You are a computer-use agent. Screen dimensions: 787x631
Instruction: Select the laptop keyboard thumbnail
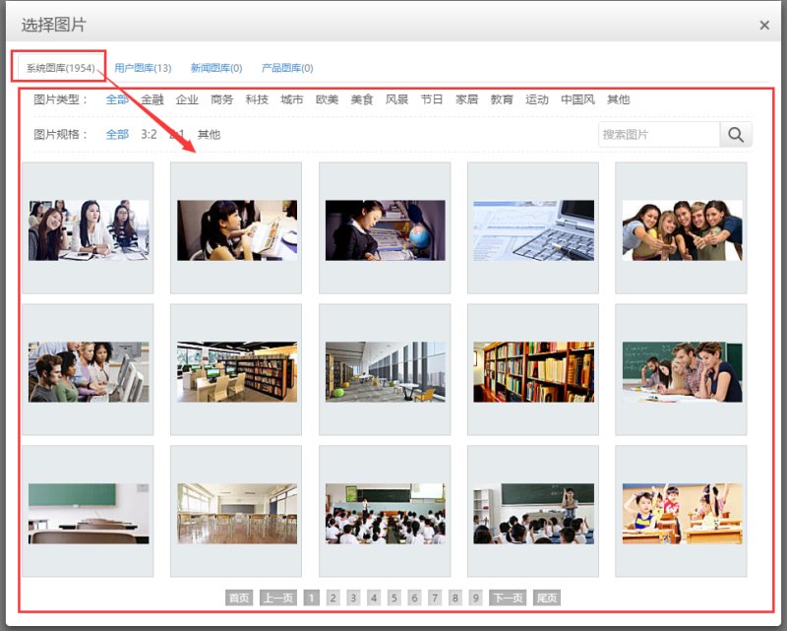[x=533, y=229]
